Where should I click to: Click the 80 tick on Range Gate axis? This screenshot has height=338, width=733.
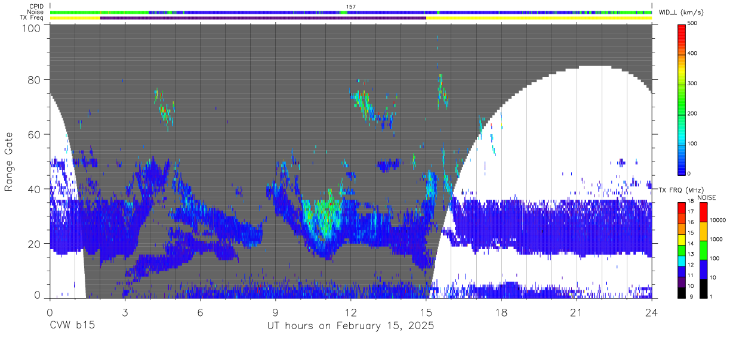(35, 79)
